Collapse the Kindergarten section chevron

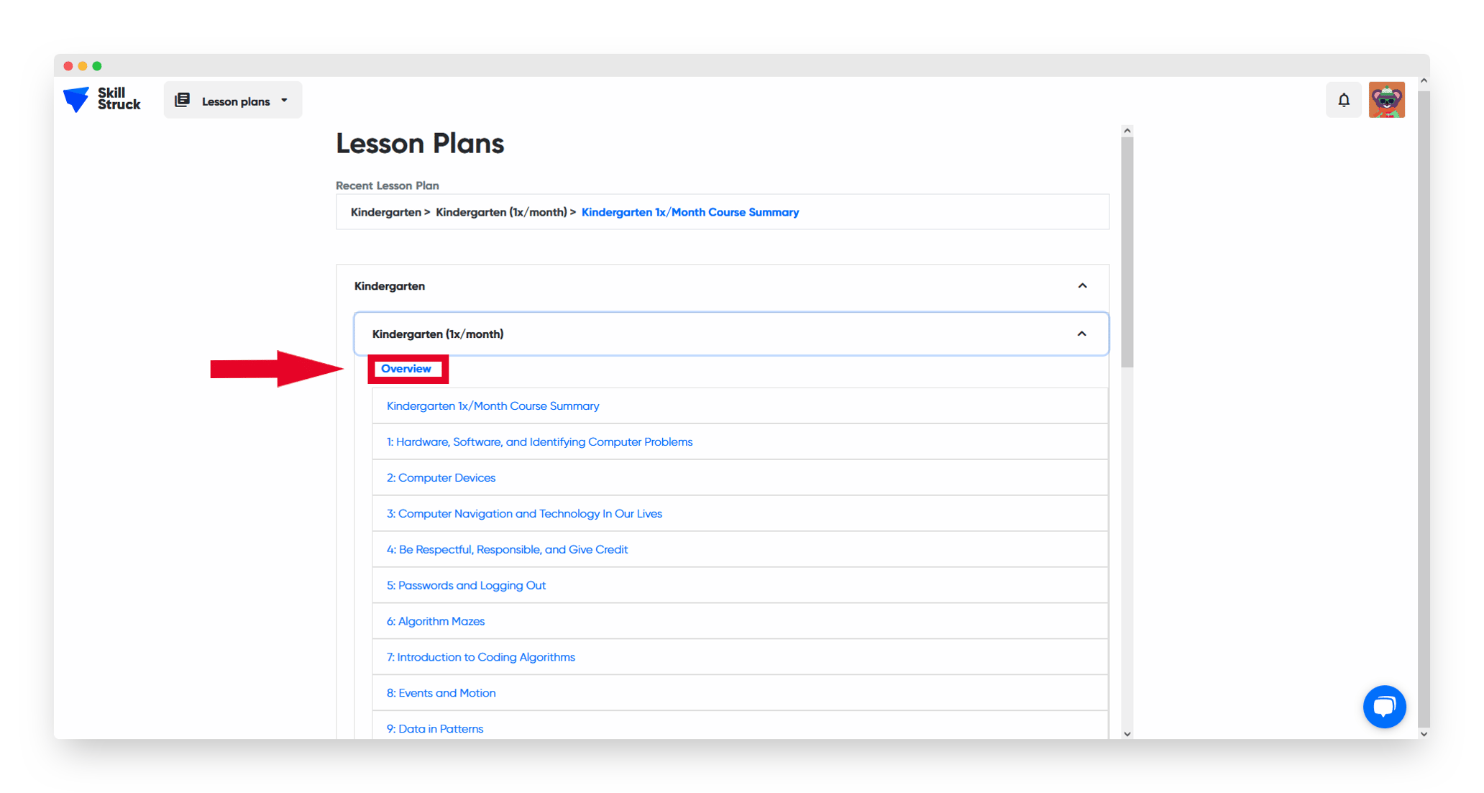pos(1082,285)
